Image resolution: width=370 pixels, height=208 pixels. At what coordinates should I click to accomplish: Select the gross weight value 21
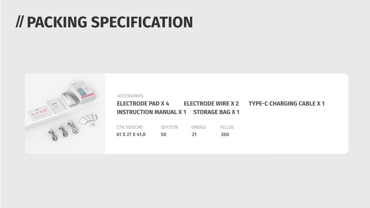coord(194,134)
